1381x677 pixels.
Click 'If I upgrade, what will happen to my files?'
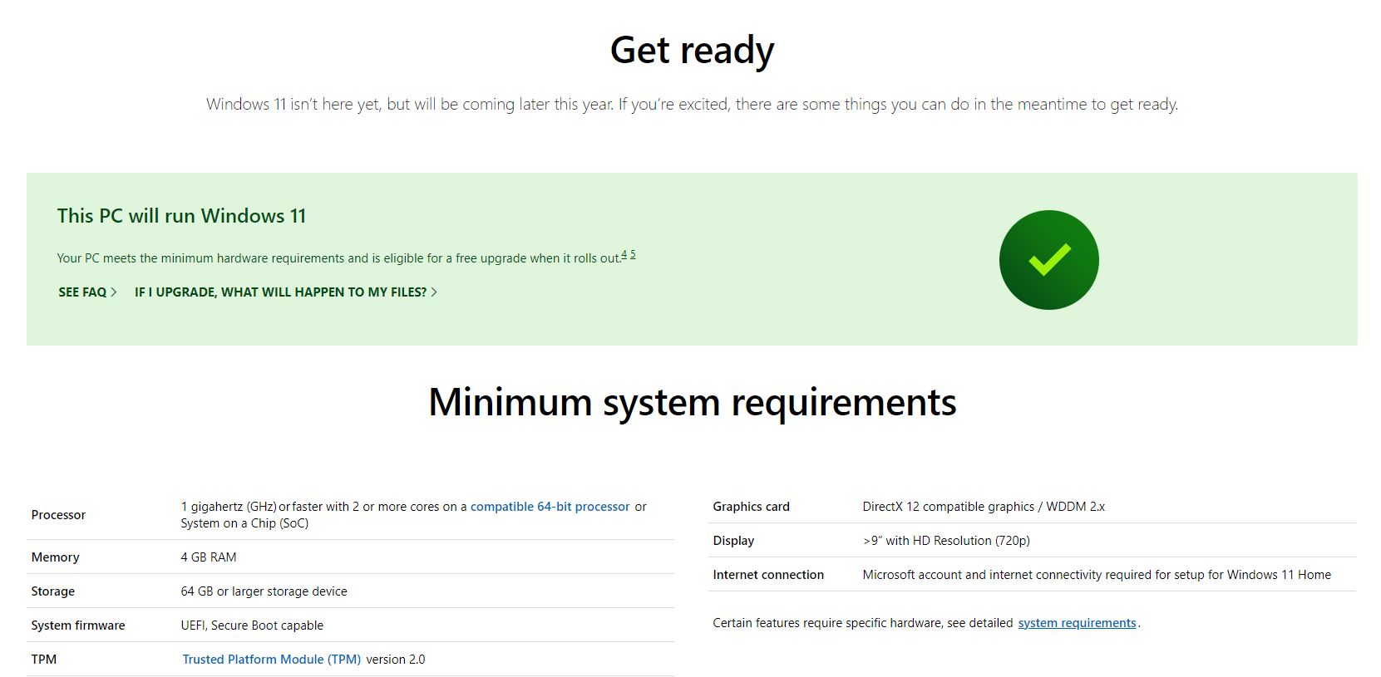[x=286, y=292]
